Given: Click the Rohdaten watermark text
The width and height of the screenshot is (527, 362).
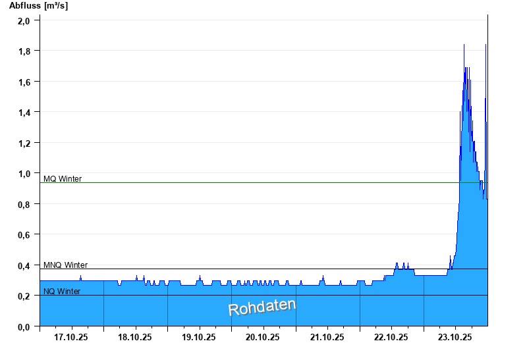Looking at the screenshot, I should coord(262,307).
